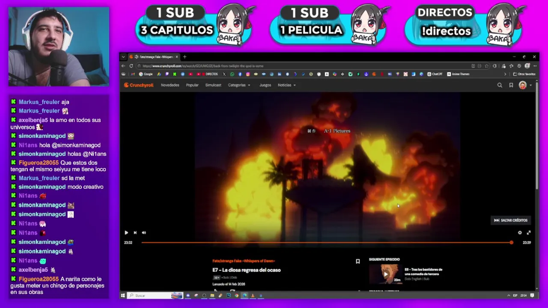Mute the video player volume

tap(144, 233)
